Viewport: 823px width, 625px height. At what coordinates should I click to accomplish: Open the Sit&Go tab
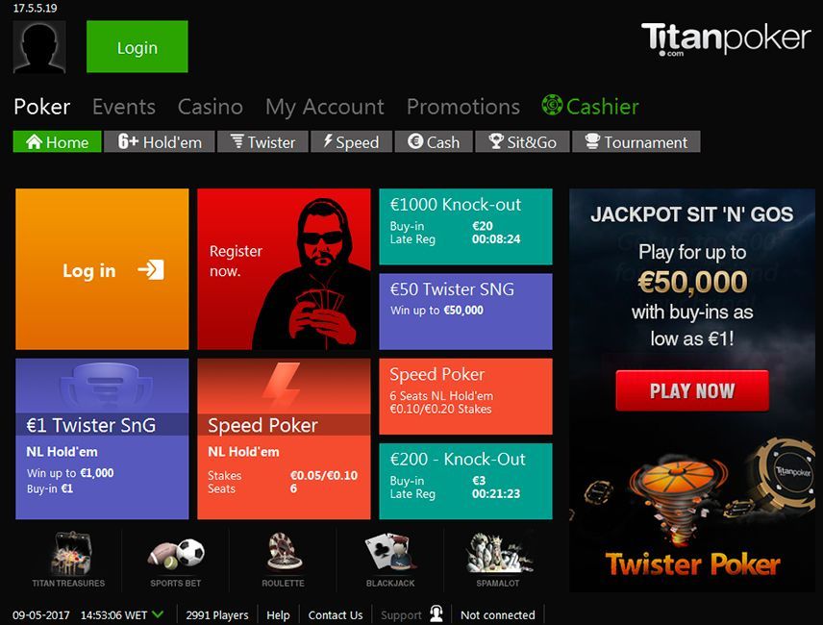(522, 141)
